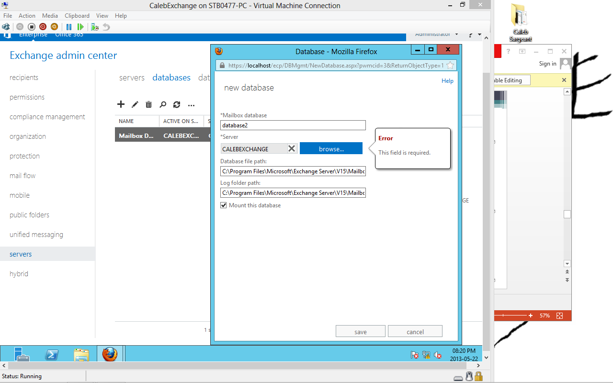Click the Firefox address bar URL
The image size is (613, 383).
tap(336, 66)
